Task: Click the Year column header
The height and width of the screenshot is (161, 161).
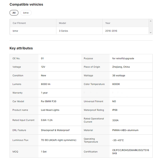Action: pyautogui.click(x=108, y=23)
